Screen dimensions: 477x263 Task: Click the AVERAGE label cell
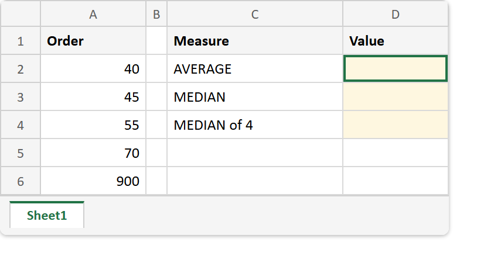coord(255,69)
